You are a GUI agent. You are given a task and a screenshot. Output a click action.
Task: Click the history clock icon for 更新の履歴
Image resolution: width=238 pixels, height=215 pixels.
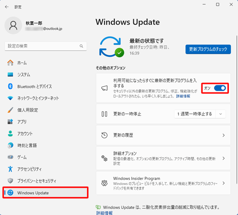[104, 135]
